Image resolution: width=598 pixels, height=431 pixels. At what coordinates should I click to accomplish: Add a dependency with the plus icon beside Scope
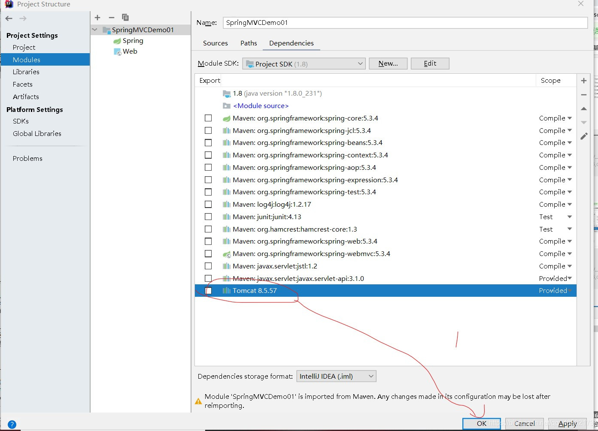click(584, 81)
